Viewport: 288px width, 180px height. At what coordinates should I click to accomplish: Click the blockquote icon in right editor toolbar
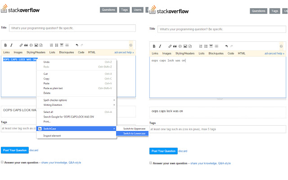tap(175, 46)
